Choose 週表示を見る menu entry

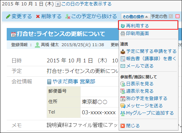click(140, 91)
